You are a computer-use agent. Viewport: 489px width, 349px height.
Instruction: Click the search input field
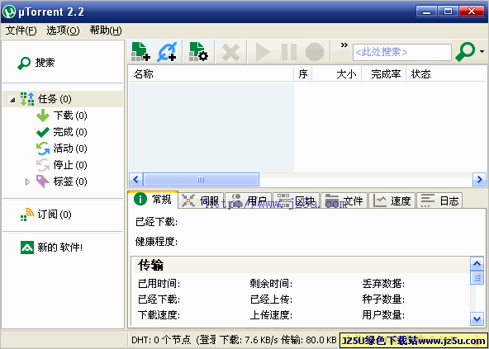click(x=402, y=52)
